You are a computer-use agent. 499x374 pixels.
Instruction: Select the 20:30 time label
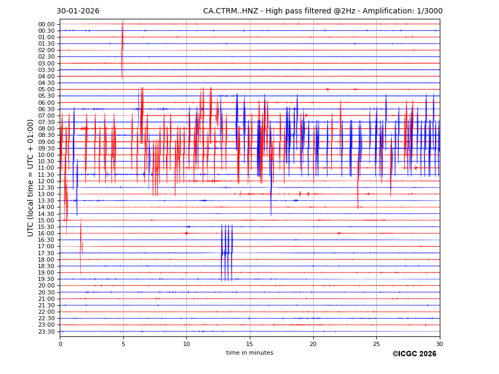46,292
